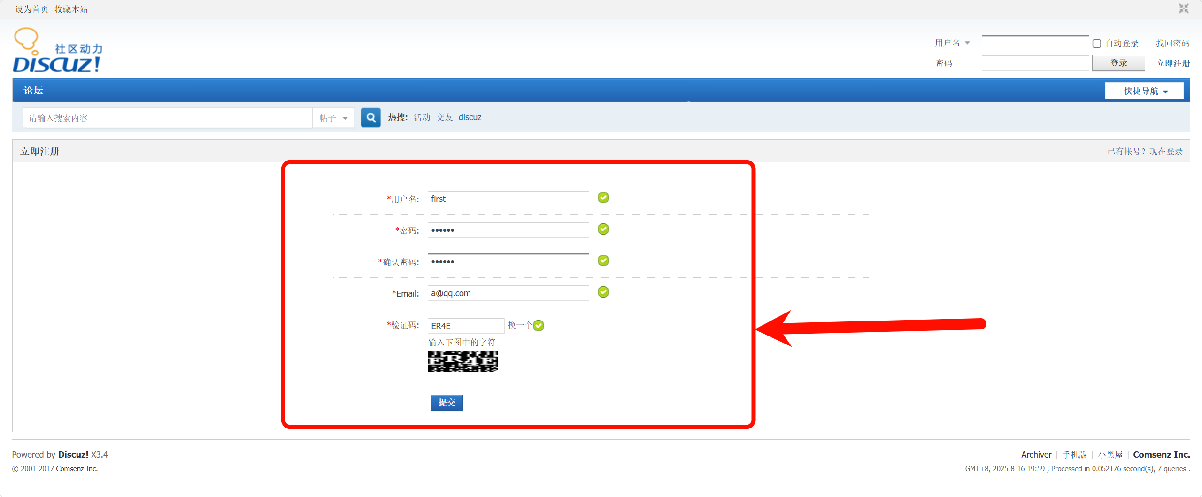Click the Discuz! logo
The image size is (1202, 497).
[57, 51]
